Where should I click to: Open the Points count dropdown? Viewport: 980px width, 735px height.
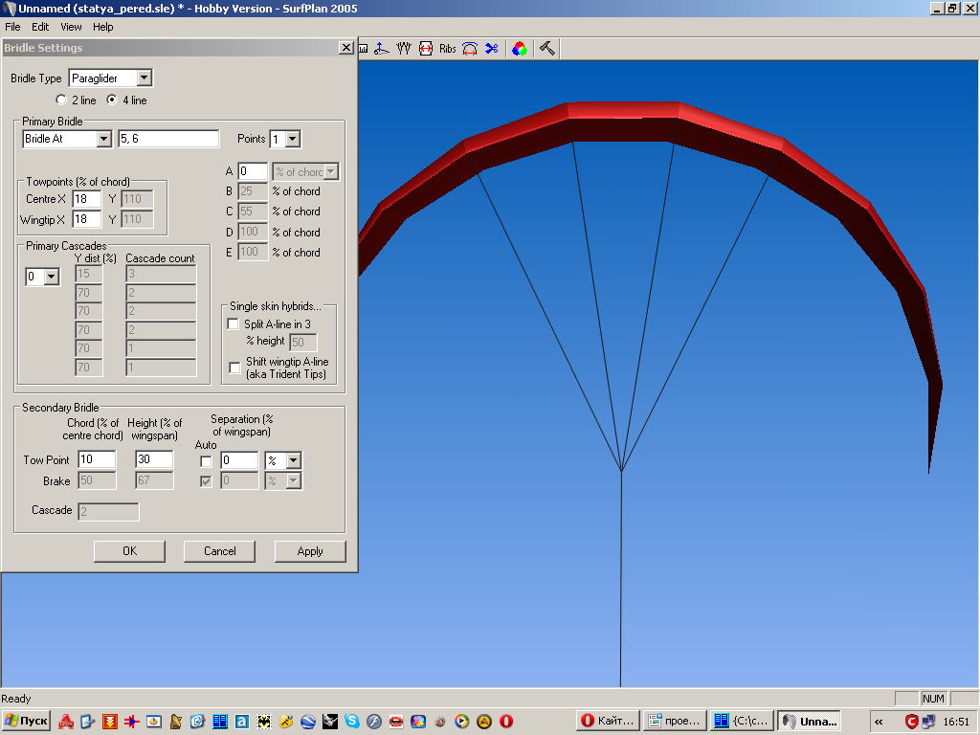coord(292,139)
